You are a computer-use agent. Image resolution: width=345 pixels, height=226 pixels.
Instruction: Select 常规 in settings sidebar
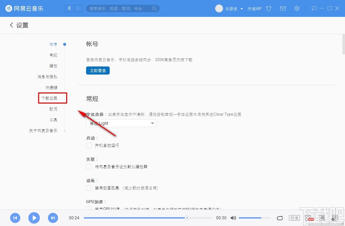pyautogui.click(x=53, y=55)
